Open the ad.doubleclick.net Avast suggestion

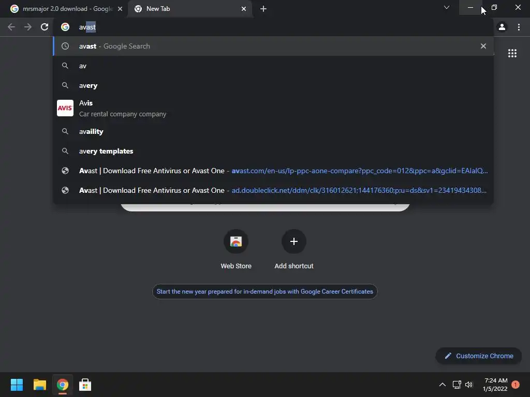click(273, 190)
